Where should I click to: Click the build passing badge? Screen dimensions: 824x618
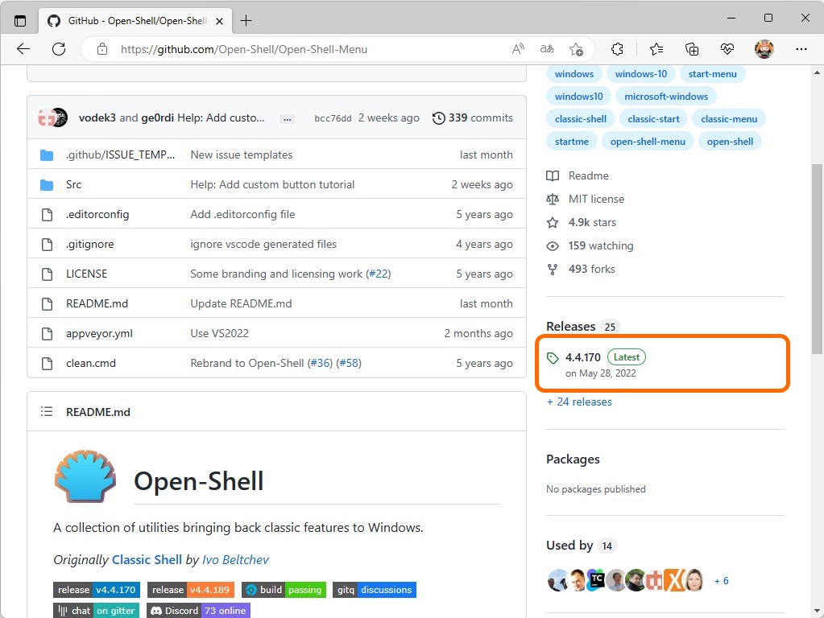click(284, 590)
